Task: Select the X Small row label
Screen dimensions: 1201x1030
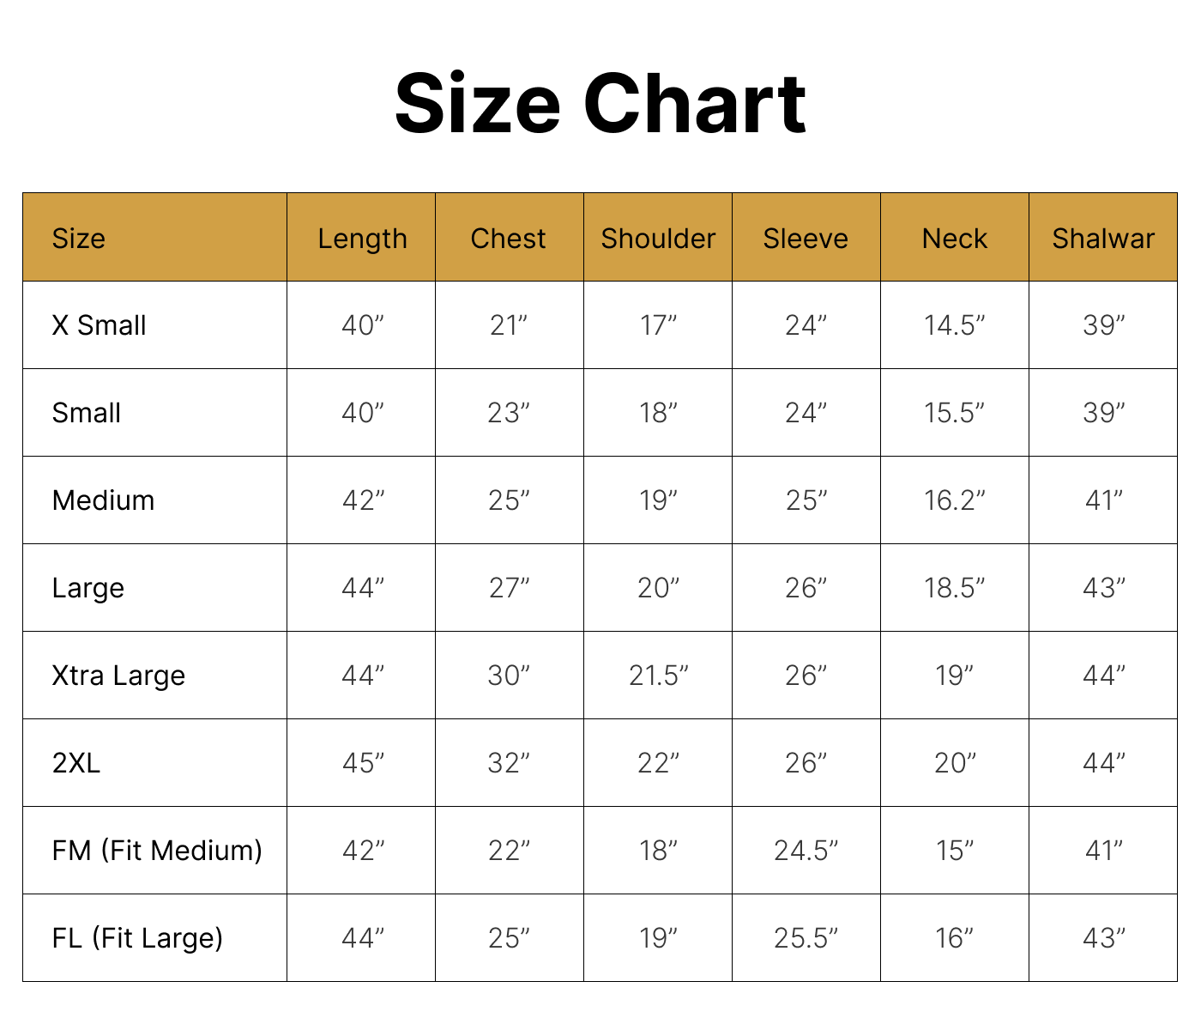Action: 99,326
